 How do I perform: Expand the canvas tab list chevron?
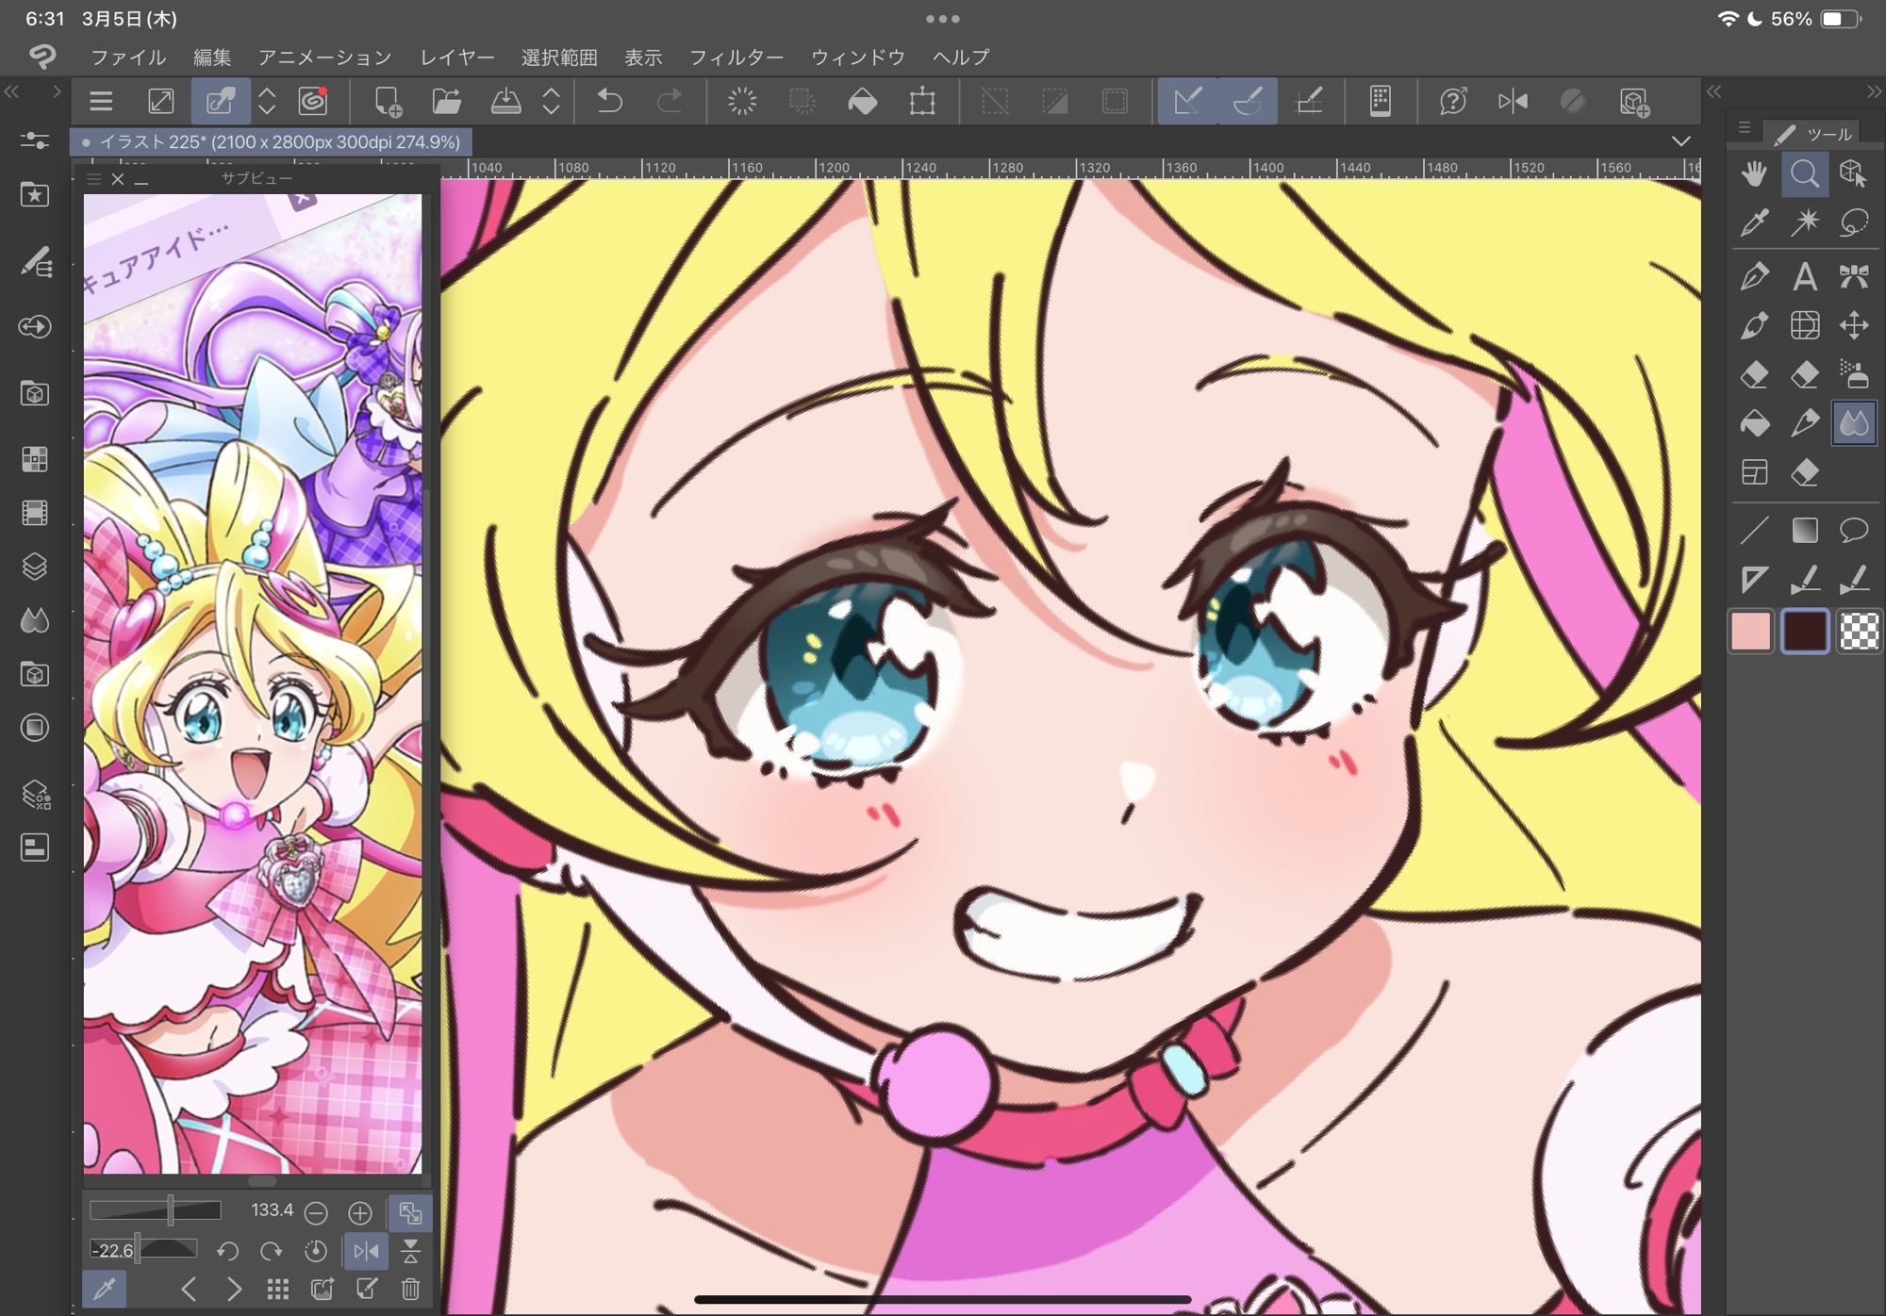pos(1680,141)
